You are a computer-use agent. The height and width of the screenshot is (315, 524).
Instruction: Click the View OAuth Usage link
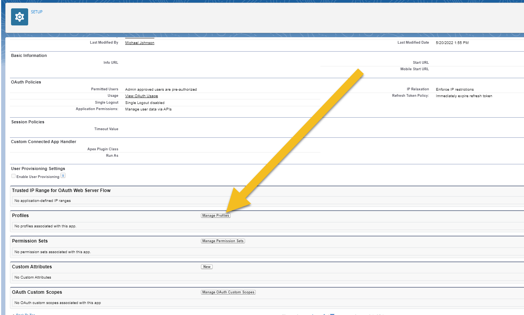click(141, 96)
